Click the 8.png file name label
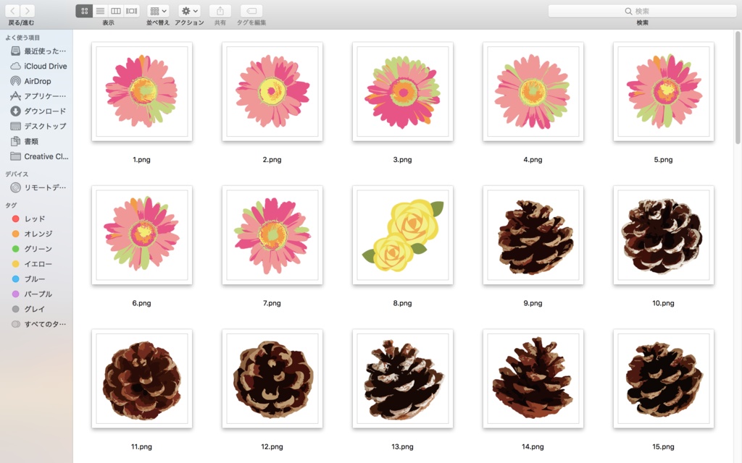The height and width of the screenshot is (463, 742). coord(402,303)
